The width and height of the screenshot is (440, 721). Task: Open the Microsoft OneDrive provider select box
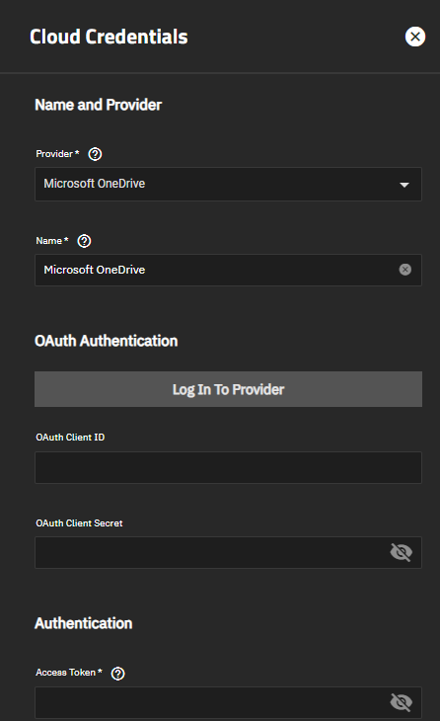[x=228, y=184]
